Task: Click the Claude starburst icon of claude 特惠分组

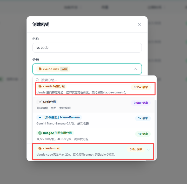Action: (40, 86)
